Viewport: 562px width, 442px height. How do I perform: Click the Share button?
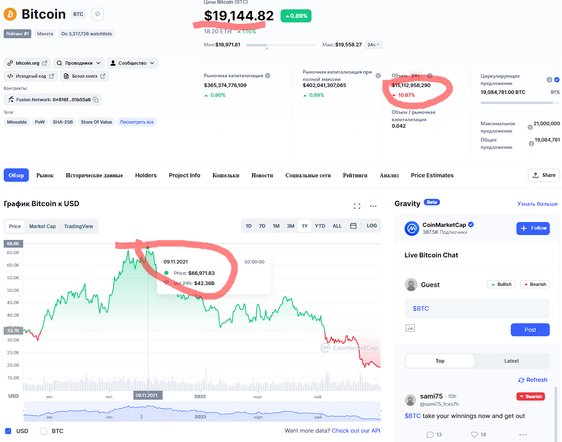[x=544, y=175]
